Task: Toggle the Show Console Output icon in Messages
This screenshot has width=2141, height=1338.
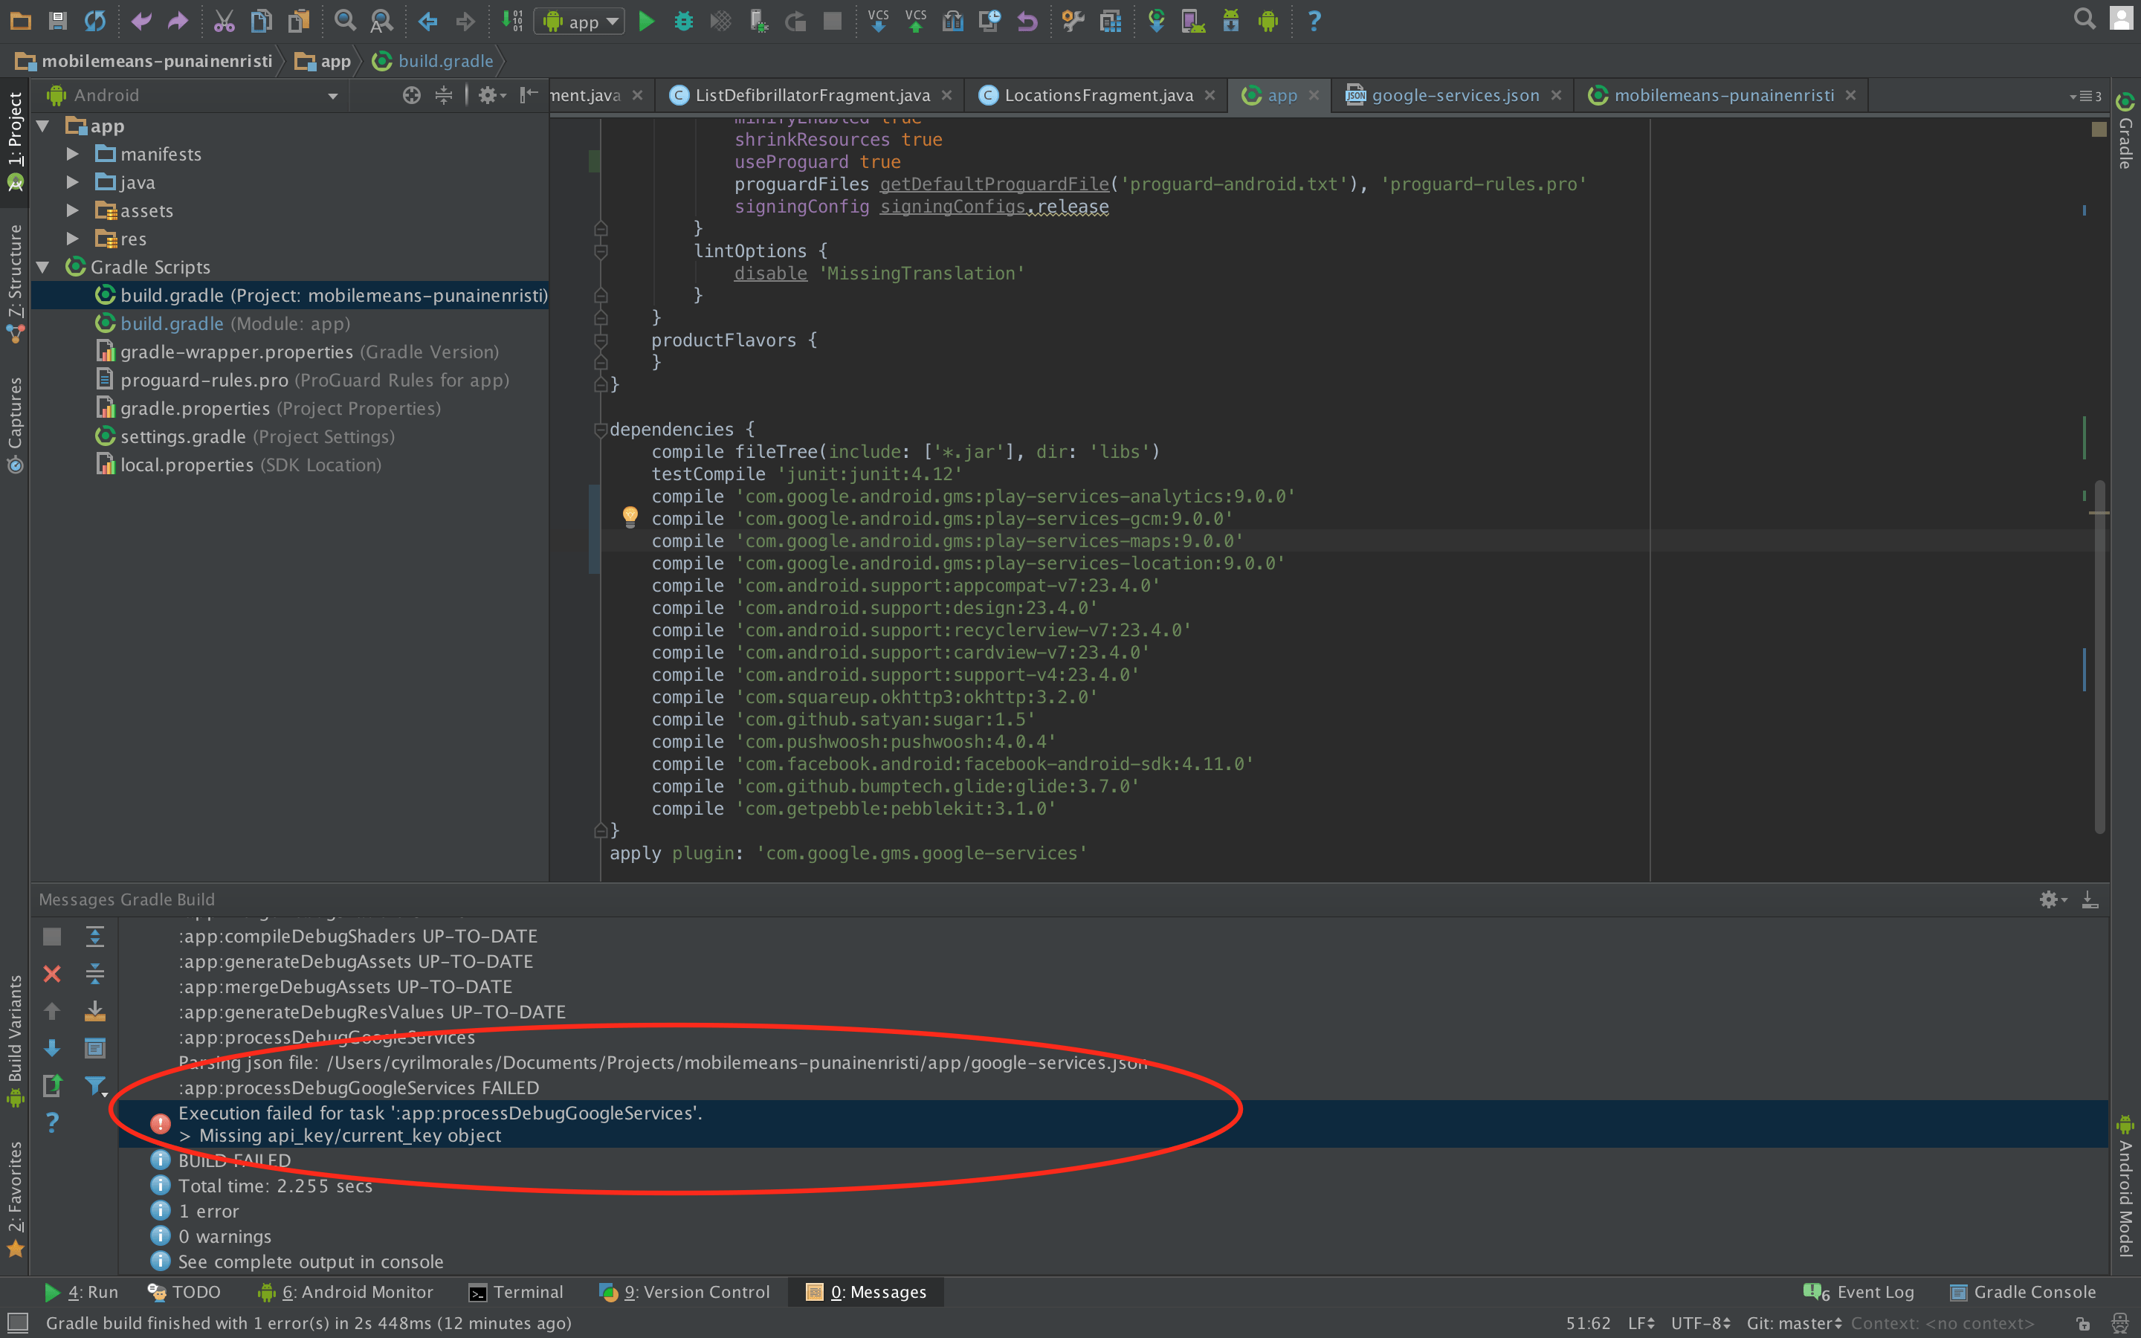Action: click(x=94, y=1049)
